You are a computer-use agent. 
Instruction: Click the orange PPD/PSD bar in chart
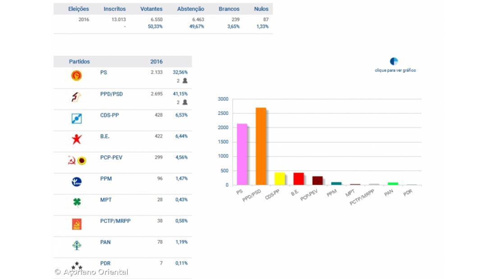tap(261, 146)
